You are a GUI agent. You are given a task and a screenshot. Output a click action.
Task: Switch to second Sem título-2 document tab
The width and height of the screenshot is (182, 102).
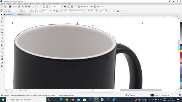21,14
